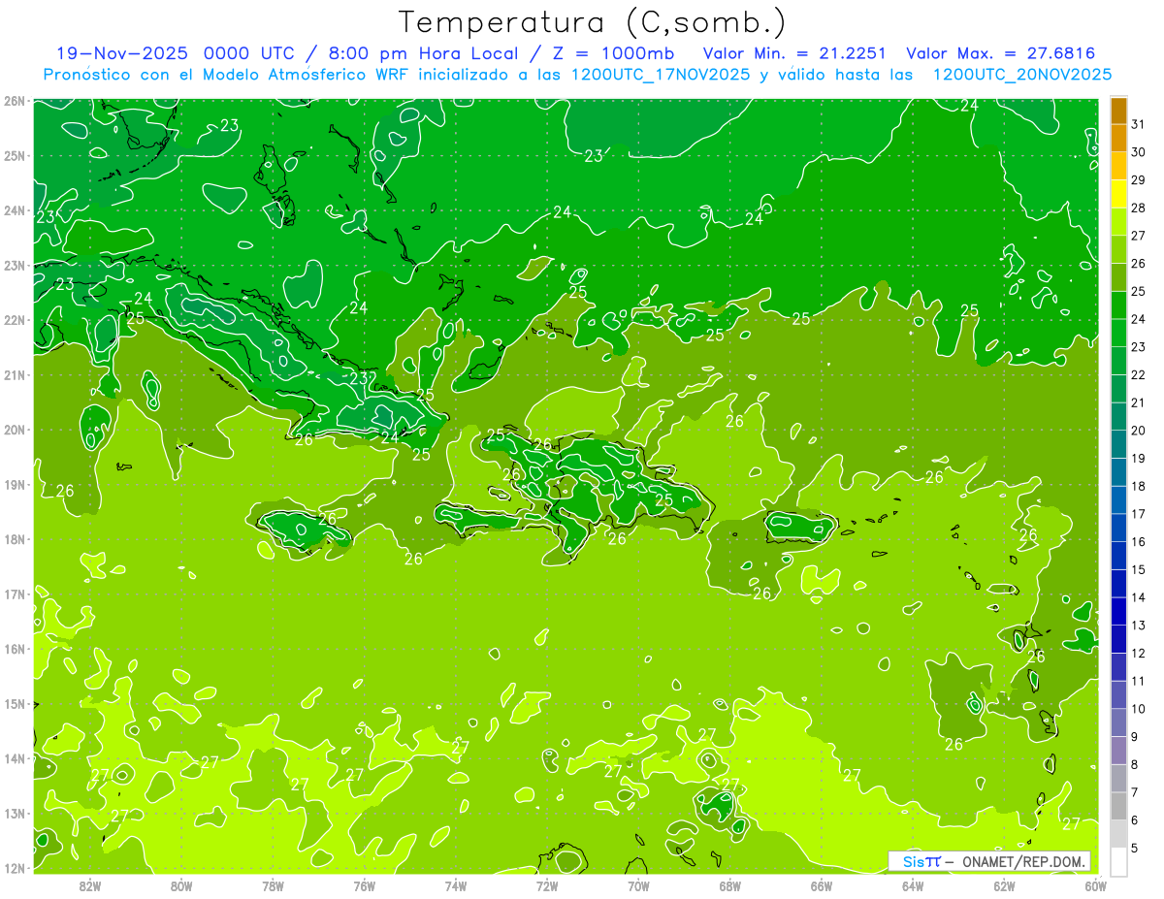Click the orange color bar segment above 31
Image resolution: width=1164 pixels, height=899 pixels.
click(1118, 111)
